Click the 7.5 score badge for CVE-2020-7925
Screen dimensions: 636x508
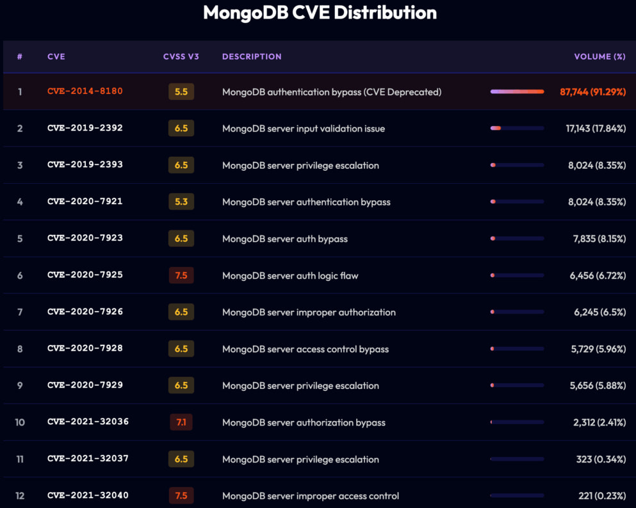[181, 275]
